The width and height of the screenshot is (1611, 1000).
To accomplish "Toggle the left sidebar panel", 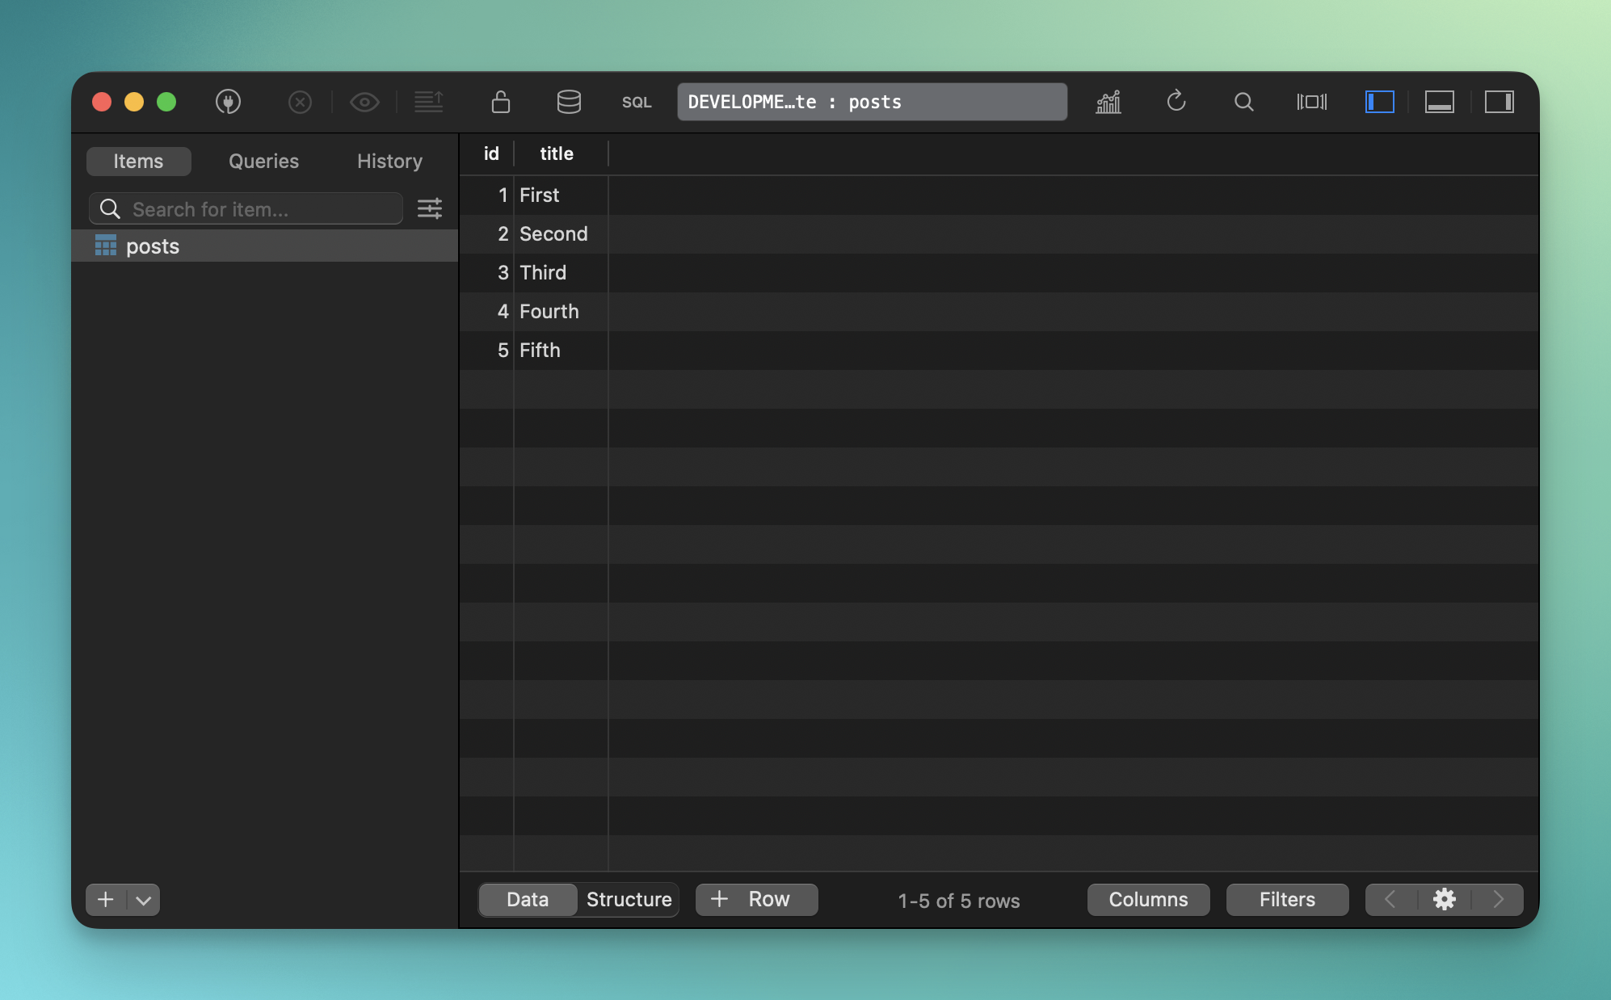I will coord(1380,102).
